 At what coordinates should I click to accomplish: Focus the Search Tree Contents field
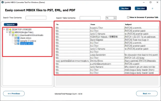[36, 17]
